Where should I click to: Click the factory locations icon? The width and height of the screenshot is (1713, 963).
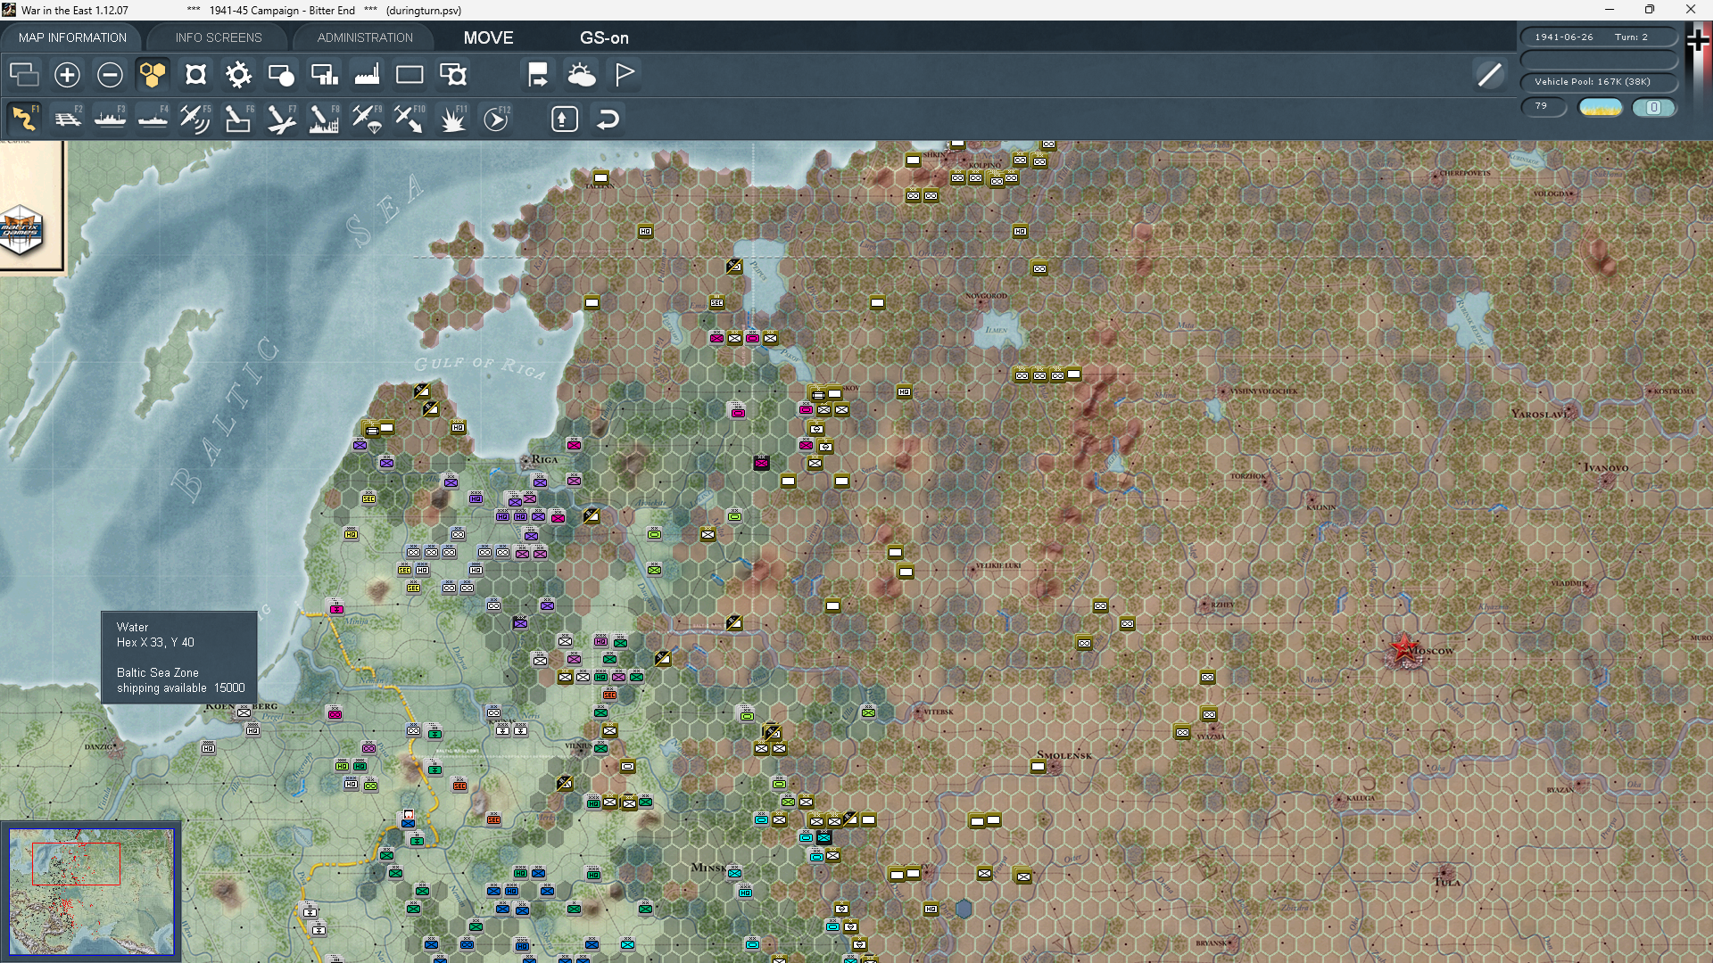pyautogui.click(x=367, y=75)
